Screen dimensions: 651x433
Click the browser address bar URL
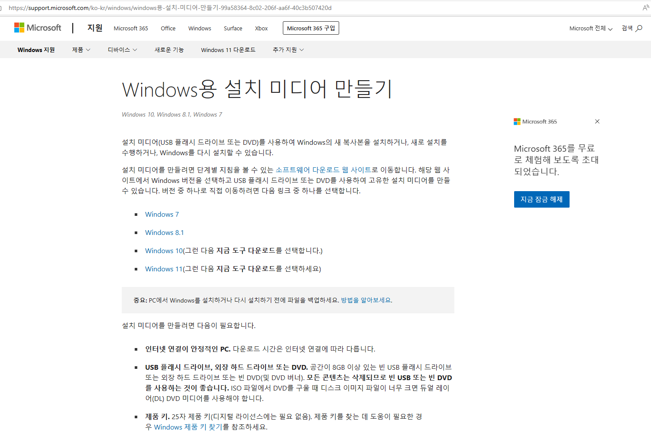tap(170, 8)
